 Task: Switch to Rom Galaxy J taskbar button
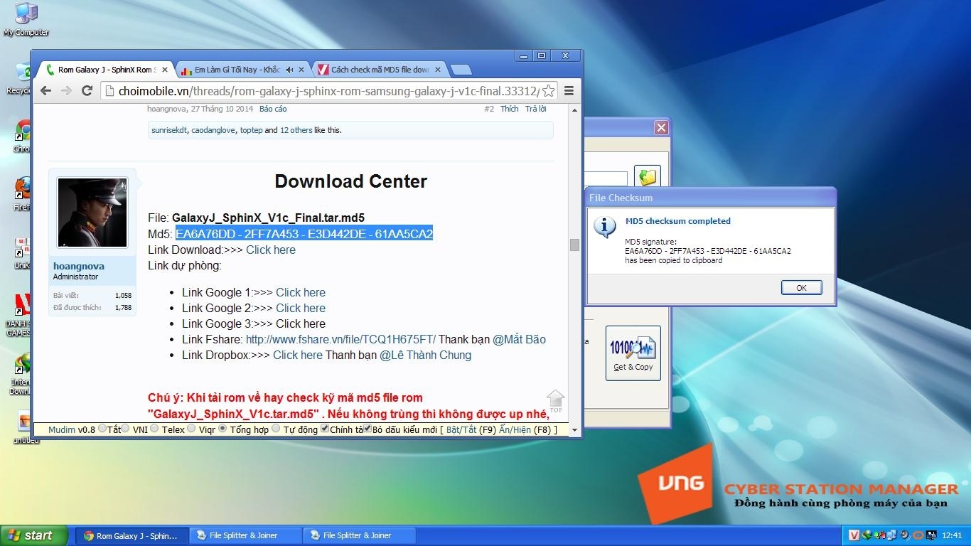point(132,535)
